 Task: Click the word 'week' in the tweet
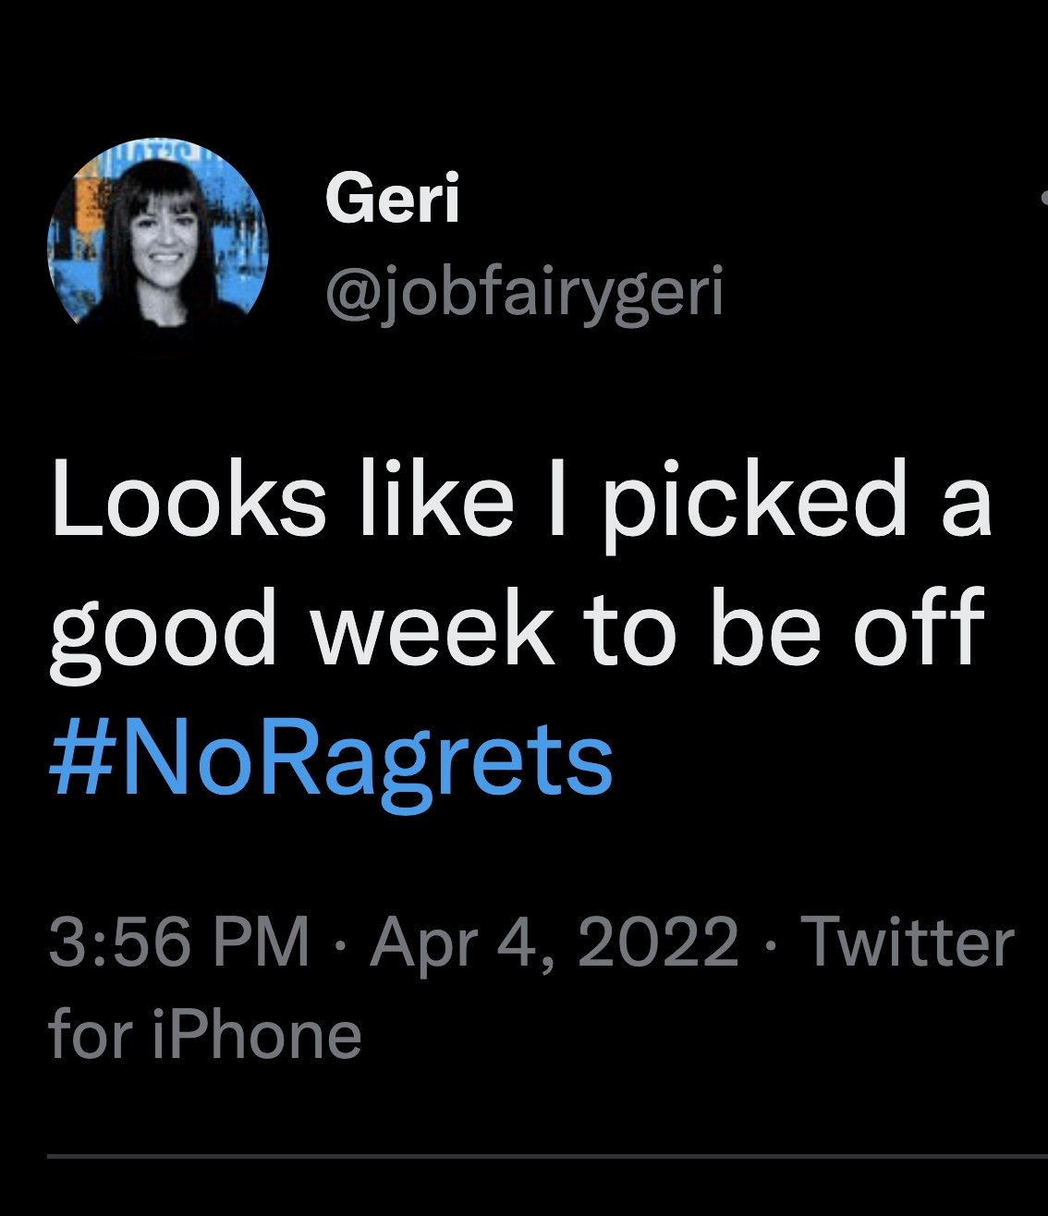tap(433, 630)
